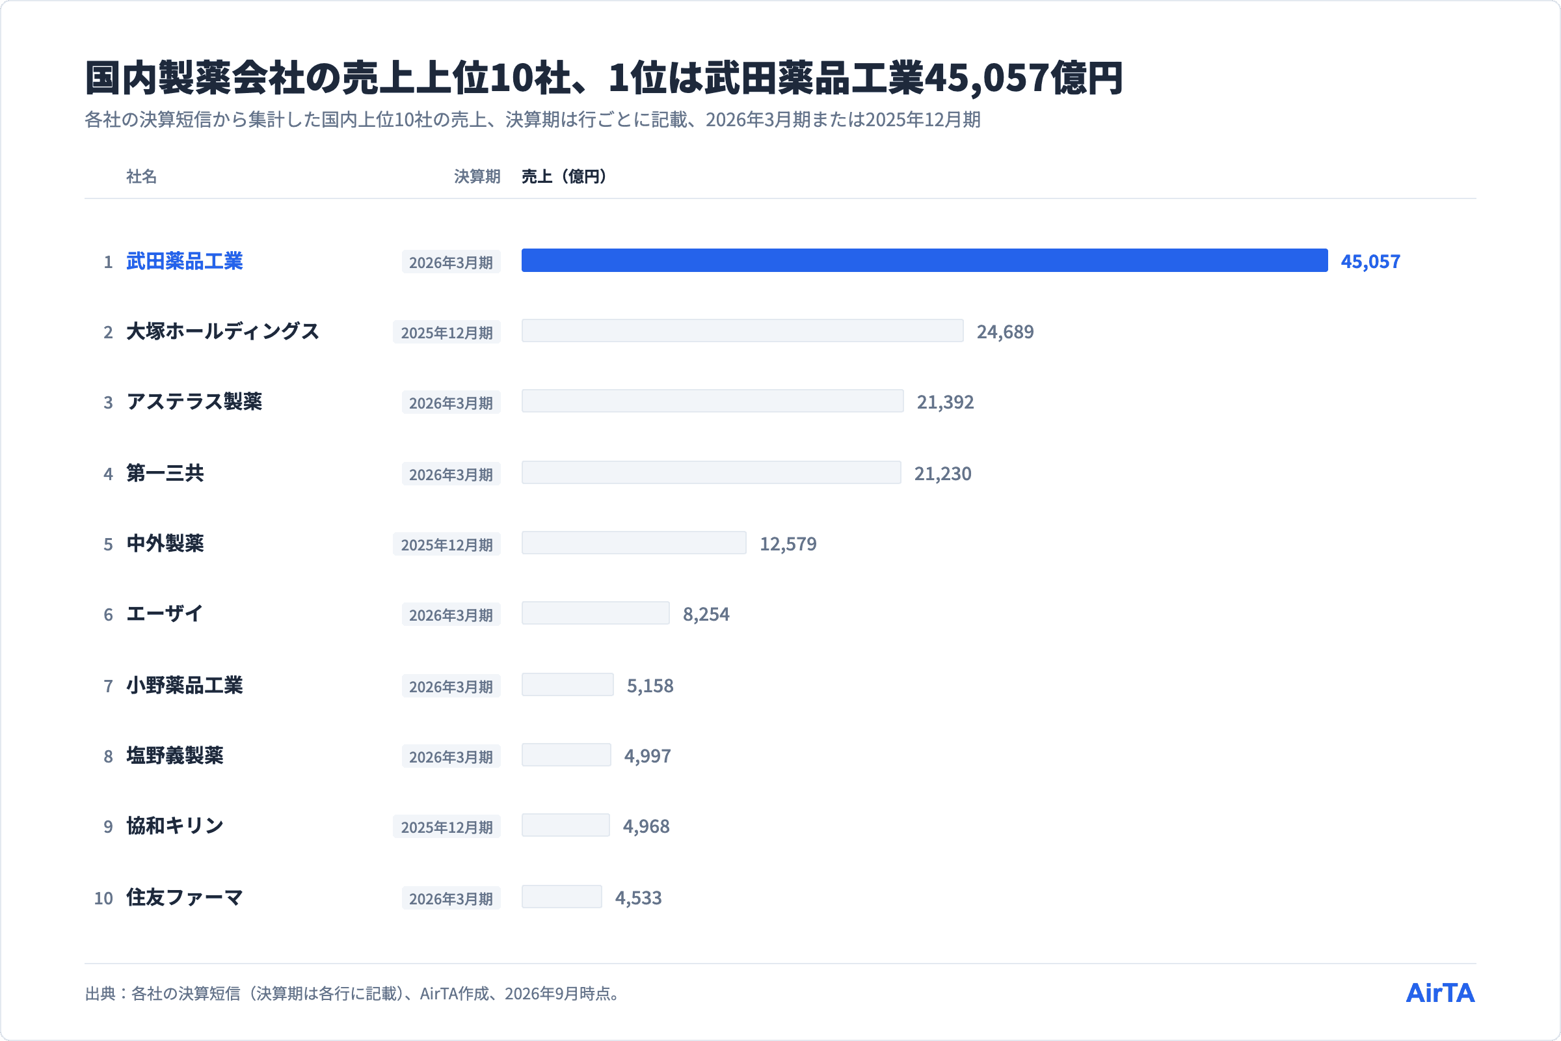Viewport: 1561px width, 1041px height.
Task: Click the 社名 column header
Action: pos(141,176)
